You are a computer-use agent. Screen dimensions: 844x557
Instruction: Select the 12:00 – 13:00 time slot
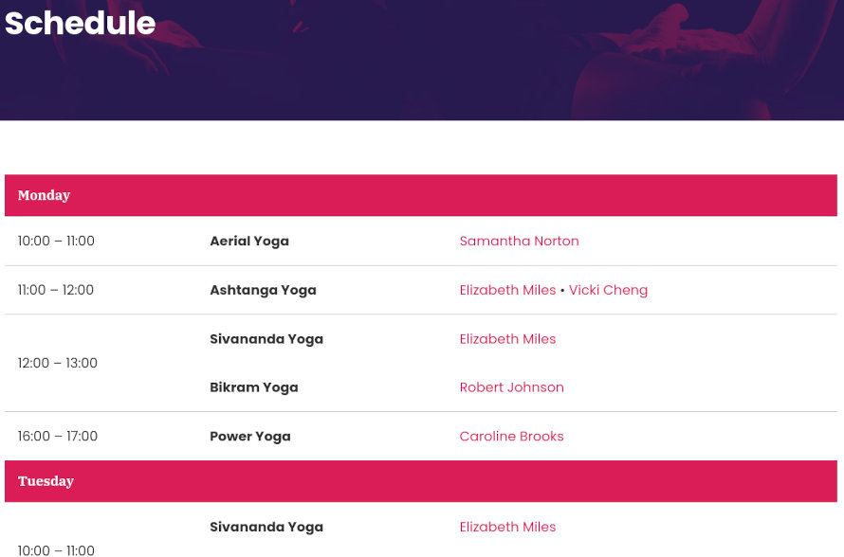(x=58, y=363)
